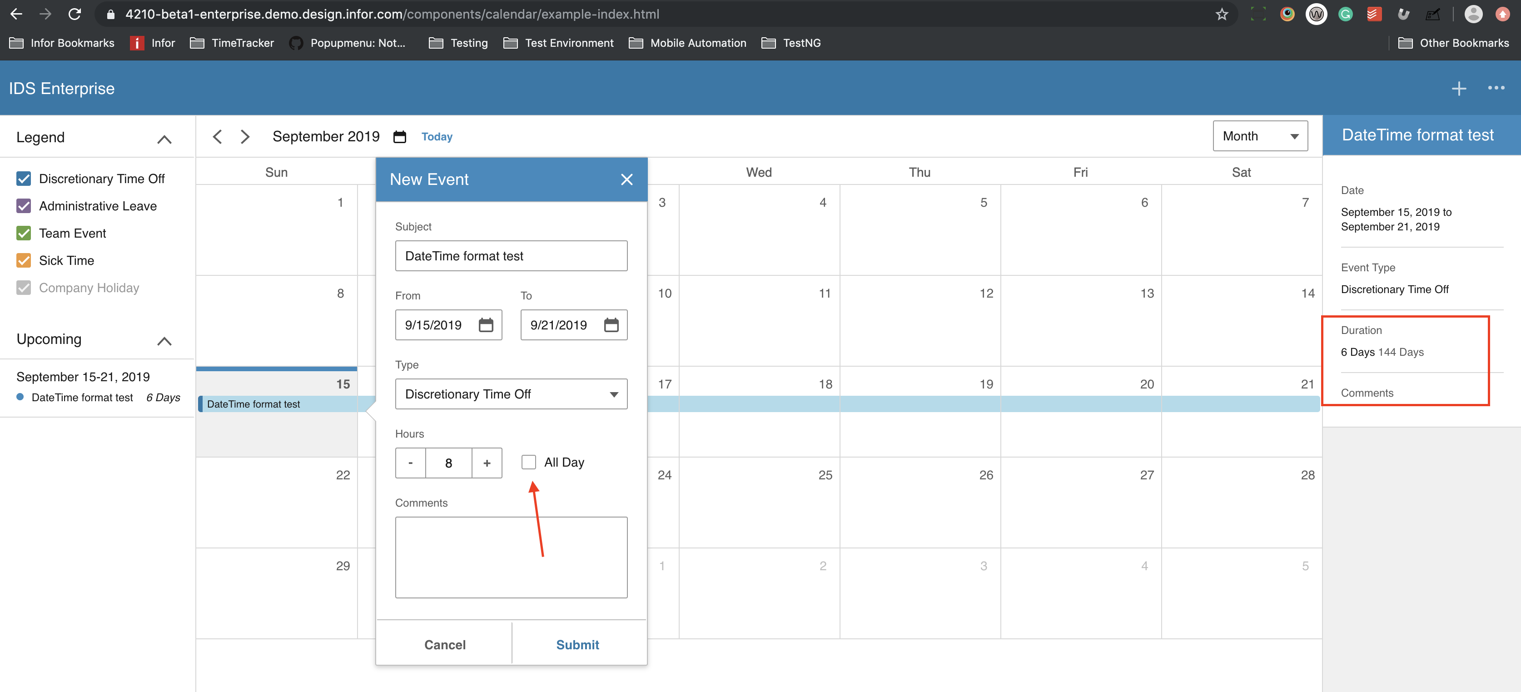Open the event Type dropdown
The image size is (1521, 692).
coord(511,394)
